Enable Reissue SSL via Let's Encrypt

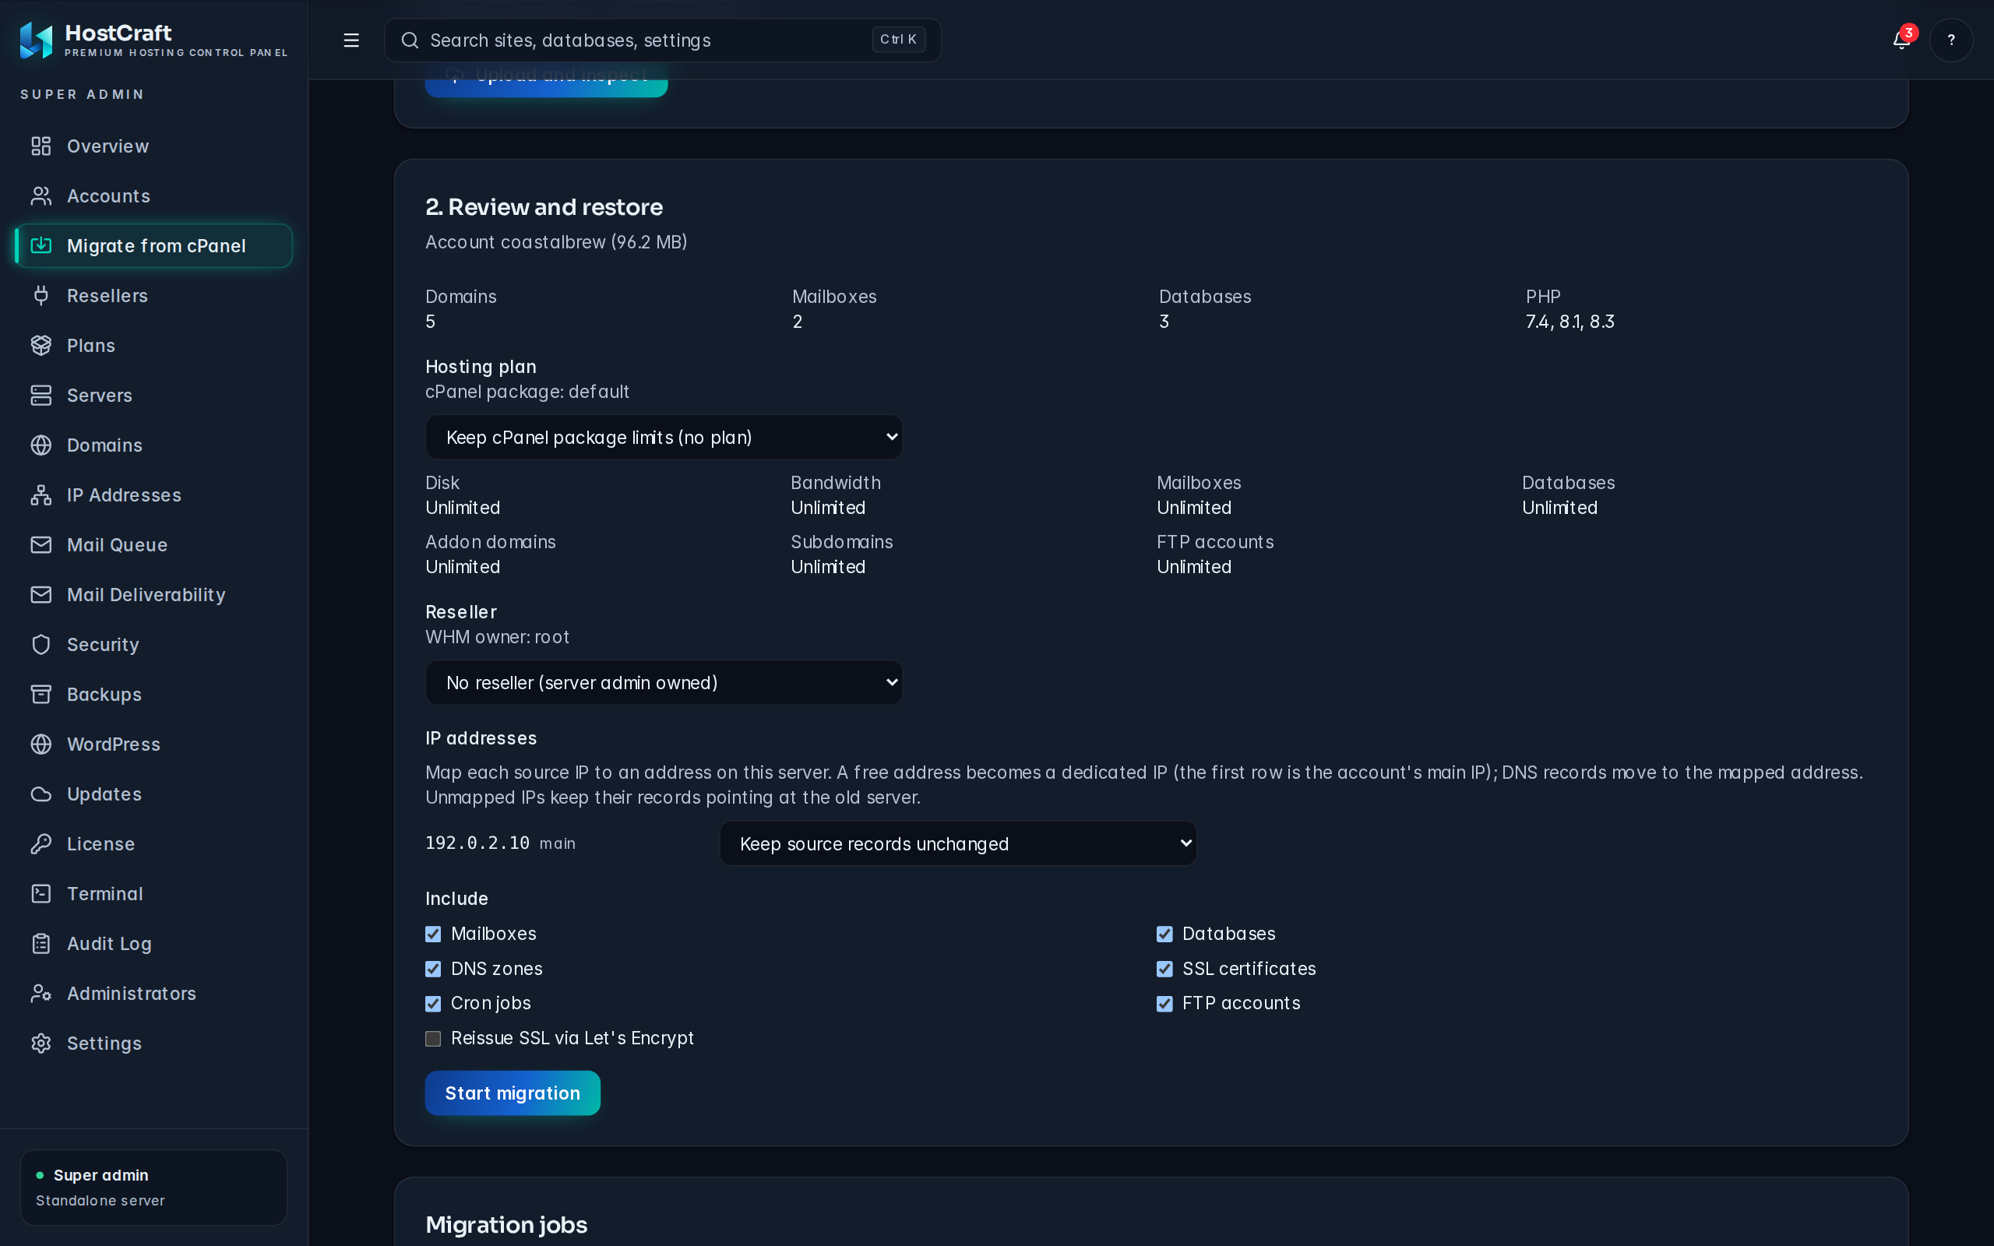(x=433, y=1038)
